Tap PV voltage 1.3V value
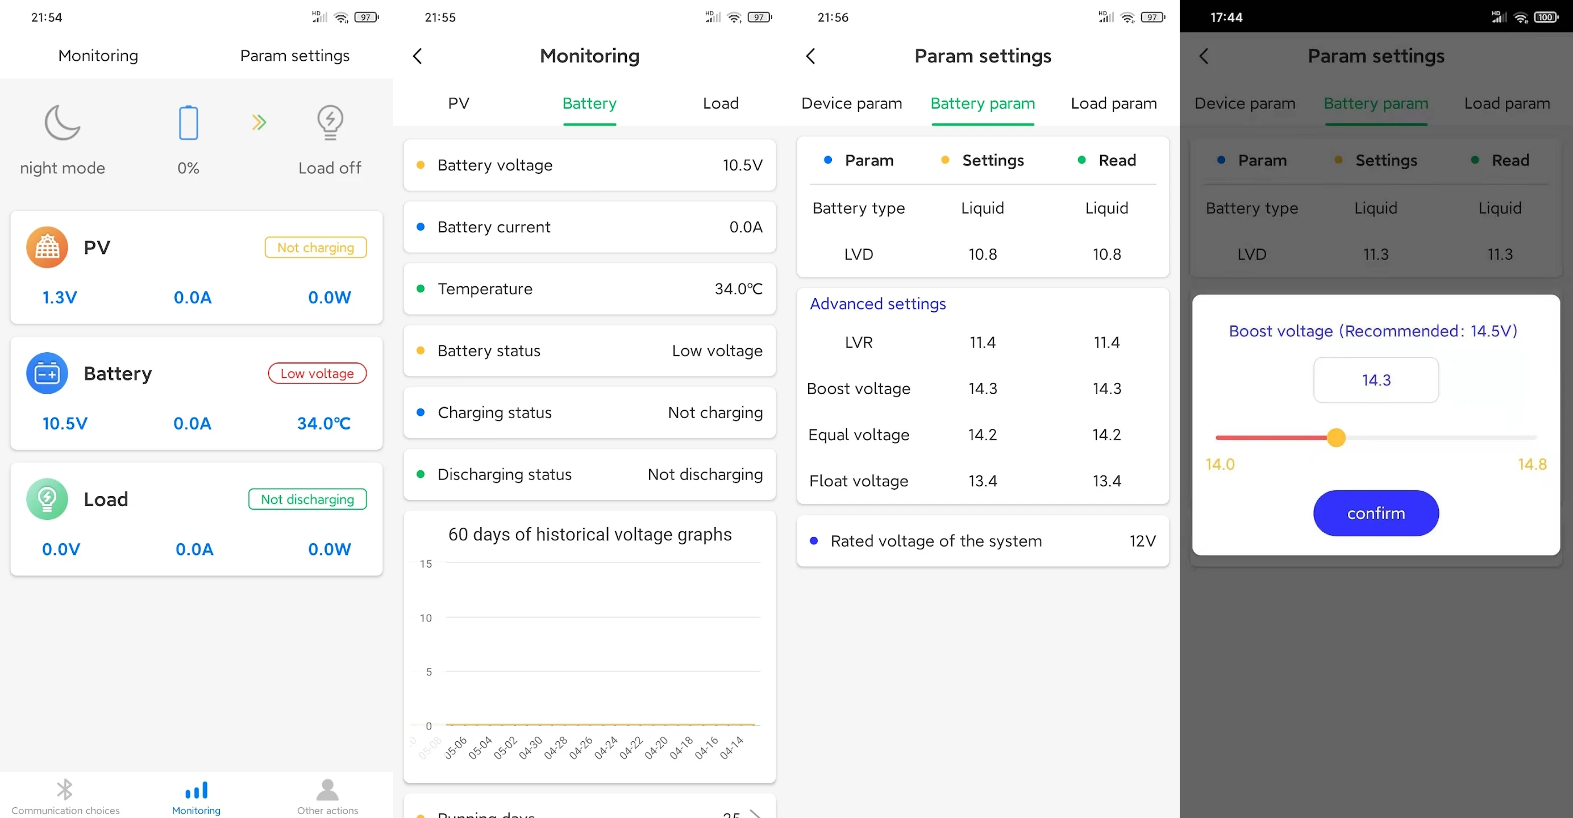Viewport: 1573px width, 818px height. (59, 297)
